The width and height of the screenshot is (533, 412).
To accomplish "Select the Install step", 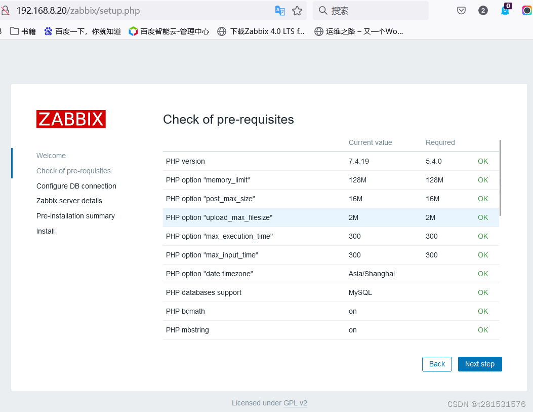I will (46, 231).
